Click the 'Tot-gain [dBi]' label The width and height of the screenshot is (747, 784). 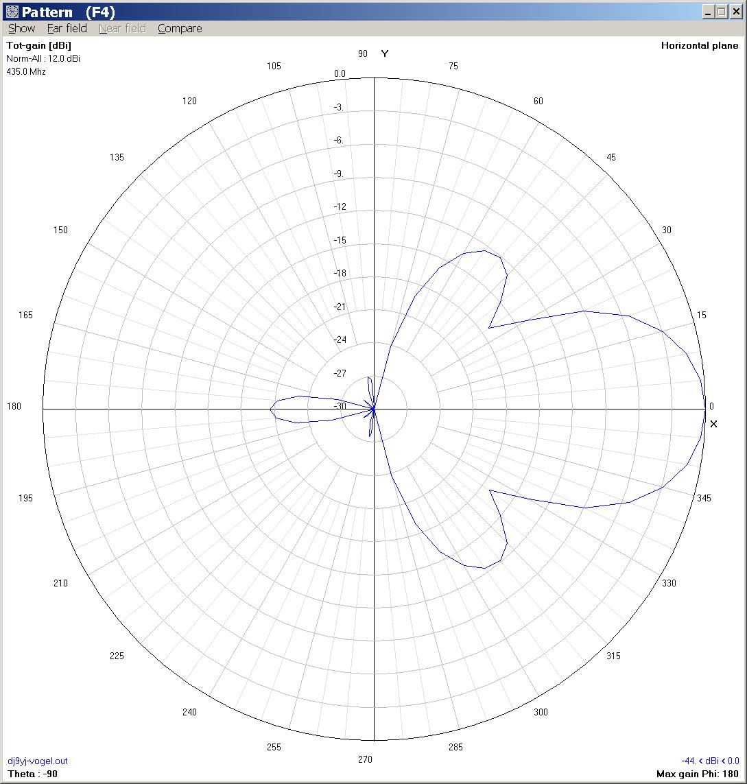[x=38, y=45]
